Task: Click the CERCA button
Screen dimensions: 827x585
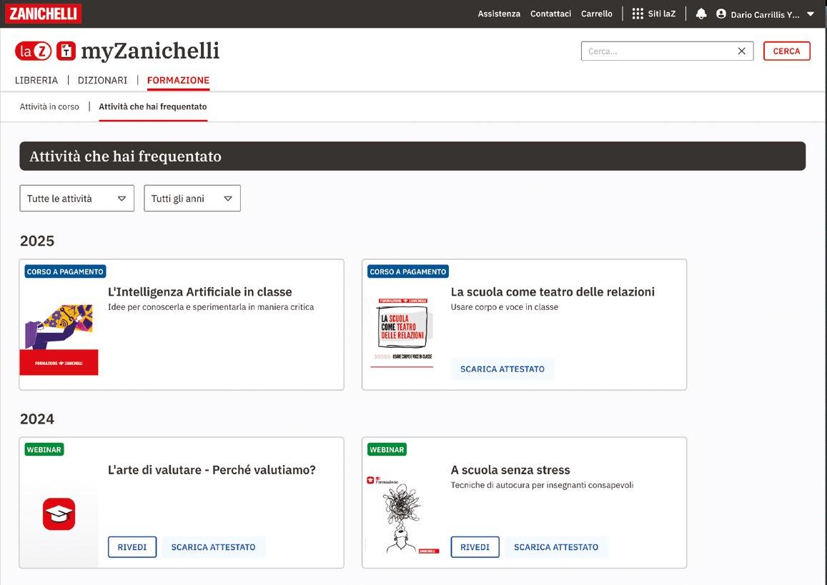Action: pyautogui.click(x=786, y=51)
